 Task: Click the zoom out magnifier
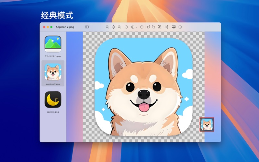click(107, 27)
